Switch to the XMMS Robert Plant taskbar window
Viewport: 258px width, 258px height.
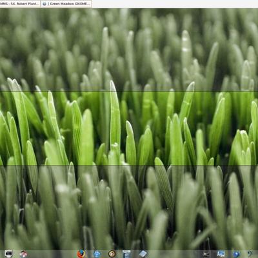click(20, 4)
